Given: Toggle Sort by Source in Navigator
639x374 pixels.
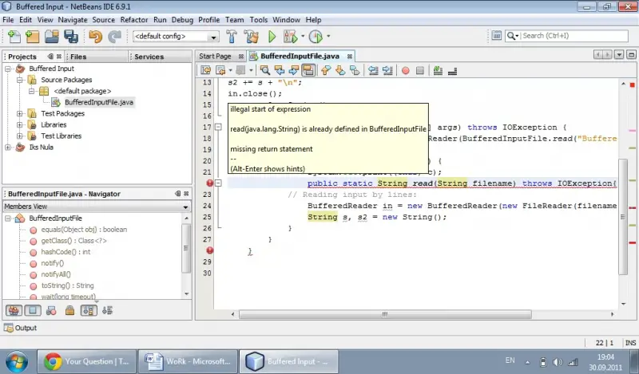Looking at the screenshot, I should point(108,311).
